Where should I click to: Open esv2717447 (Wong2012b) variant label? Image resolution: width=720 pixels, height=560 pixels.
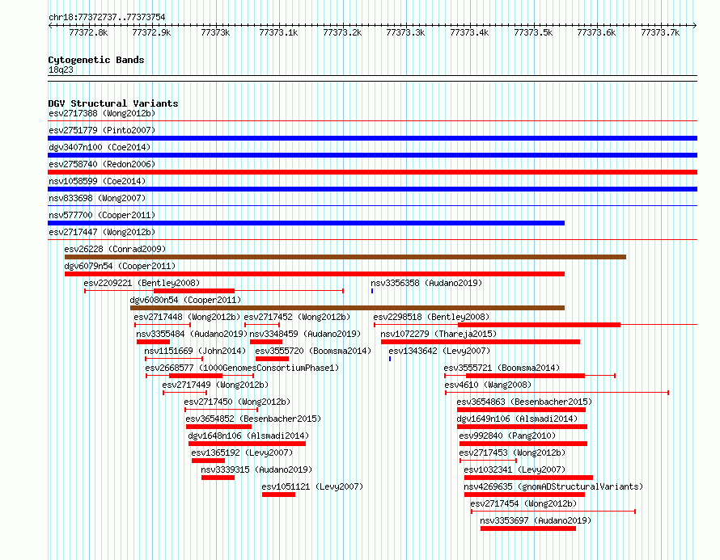coord(102,232)
